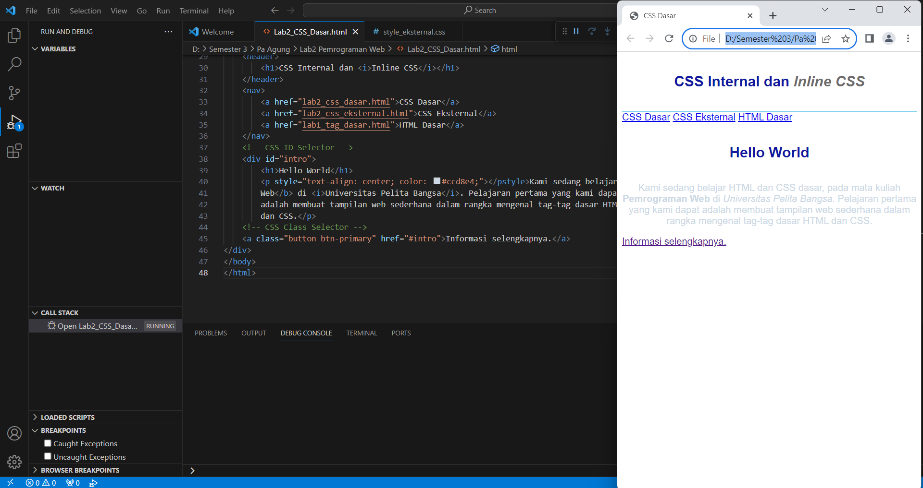923x488 pixels.
Task: Click the Step Over debug icon
Action: pos(592,31)
